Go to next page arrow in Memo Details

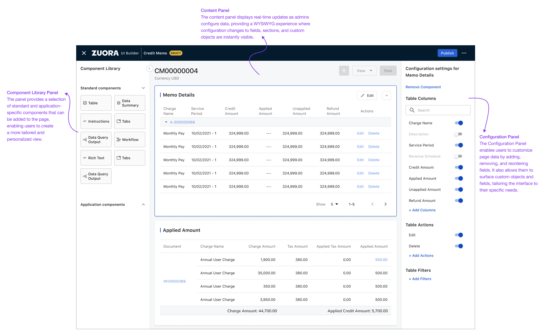pos(385,204)
